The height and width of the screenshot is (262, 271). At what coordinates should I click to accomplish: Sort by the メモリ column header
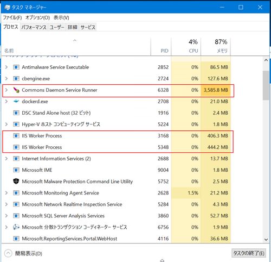[216, 47]
